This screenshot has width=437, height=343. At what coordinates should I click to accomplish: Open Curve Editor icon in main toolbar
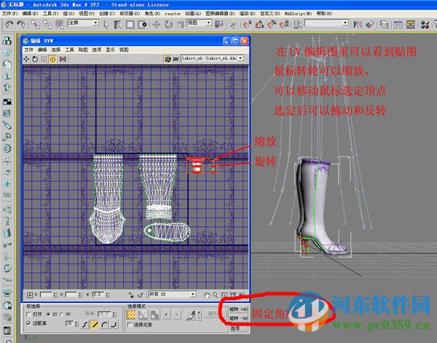[398, 25]
